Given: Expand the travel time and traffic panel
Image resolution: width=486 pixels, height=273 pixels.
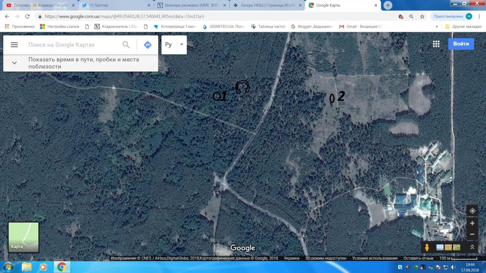Looking at the screenshot, I should pos(15,63).
